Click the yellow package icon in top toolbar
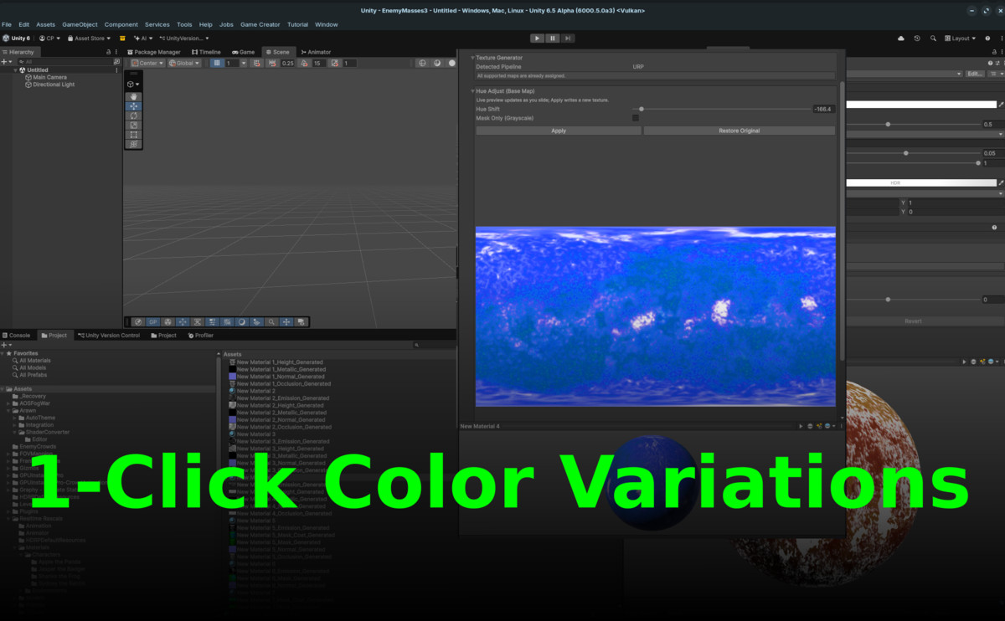1005x621 pixels. click(x=122, y=38)
